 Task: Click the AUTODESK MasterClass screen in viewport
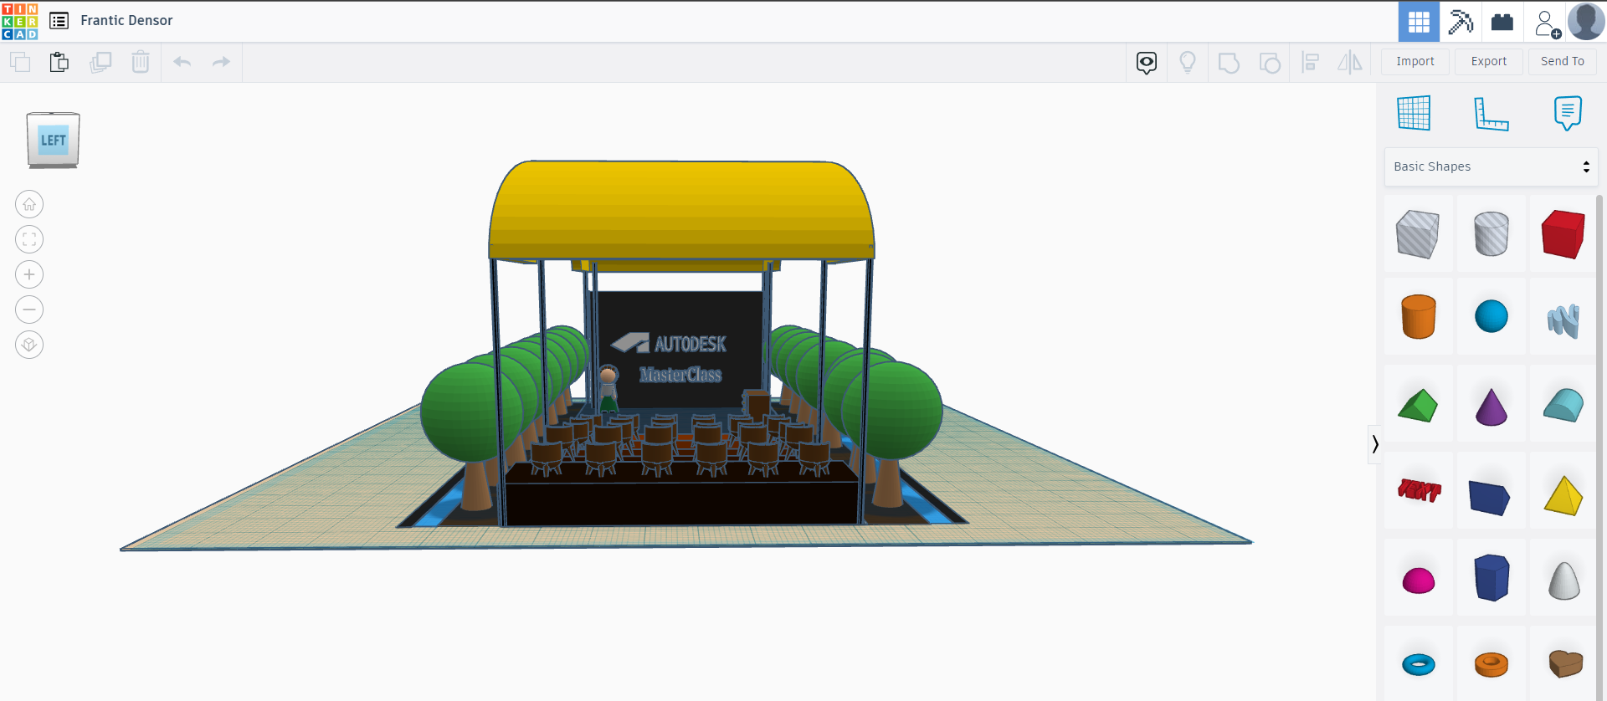[x=680, y=350]
